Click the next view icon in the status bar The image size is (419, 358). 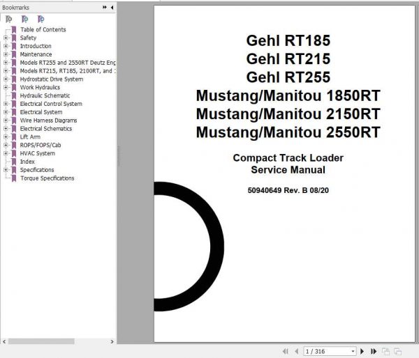point(398,351)
